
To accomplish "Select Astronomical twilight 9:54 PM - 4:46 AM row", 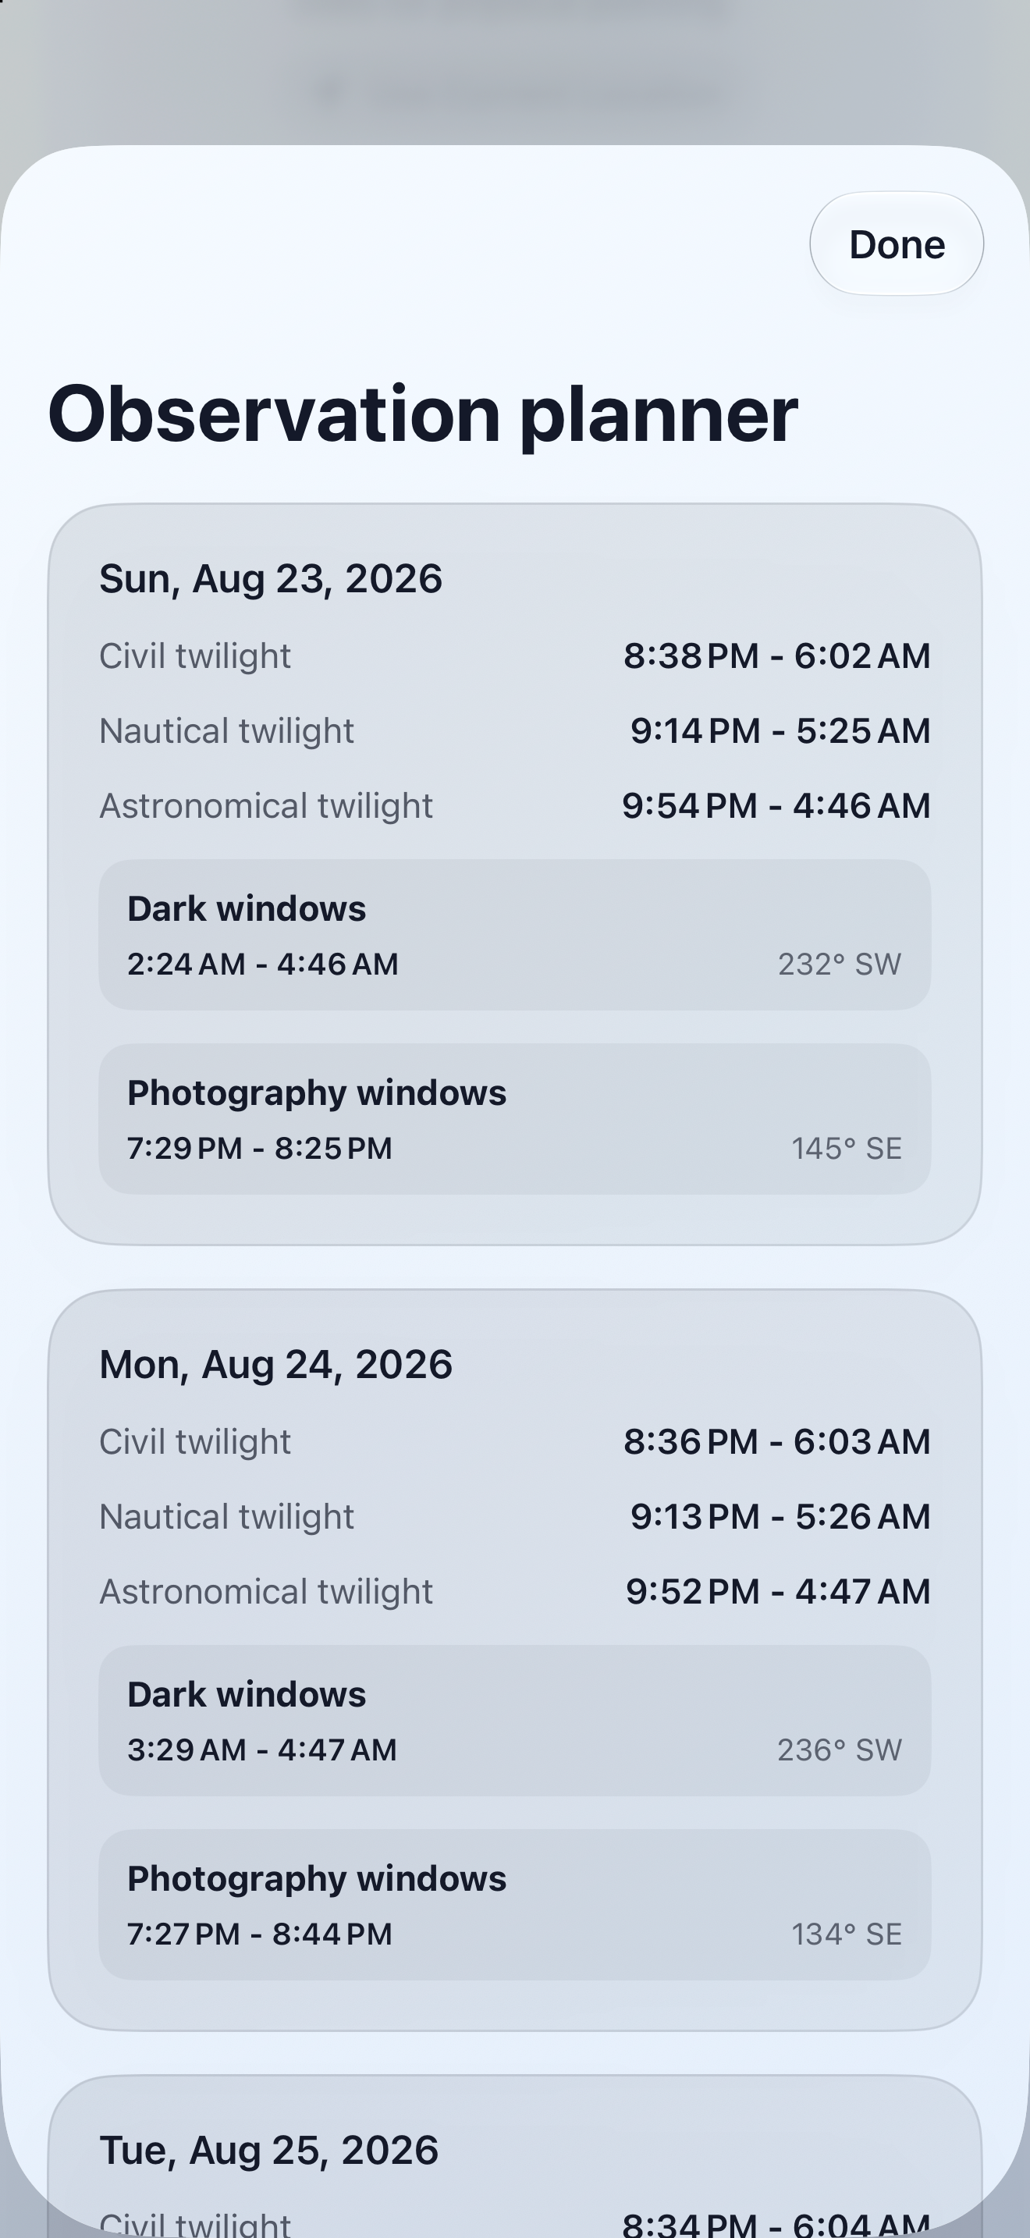I will (x=515, y=805).
